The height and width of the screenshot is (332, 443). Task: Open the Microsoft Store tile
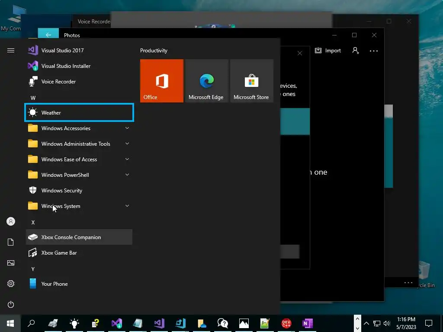point(252,81)
